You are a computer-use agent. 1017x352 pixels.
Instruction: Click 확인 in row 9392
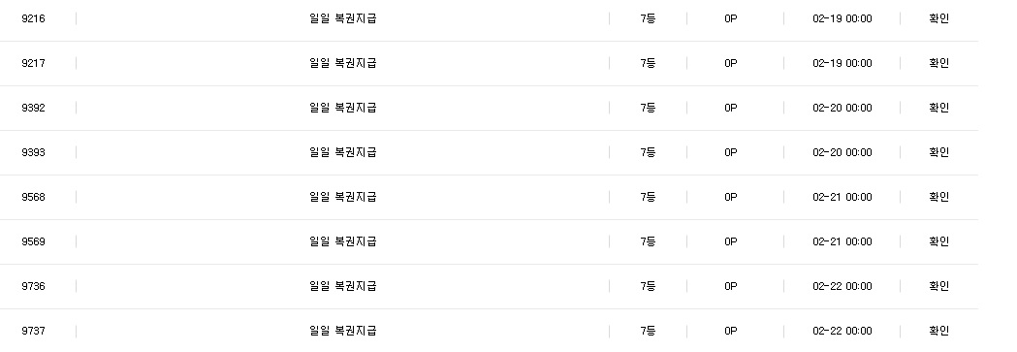click(938, 108)
